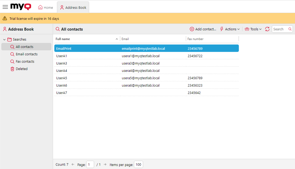
Task: Open the Actions dropdown menu
Action: click(x=230, y=29)
